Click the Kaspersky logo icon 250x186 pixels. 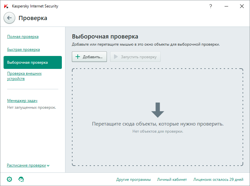pos(6,6)
